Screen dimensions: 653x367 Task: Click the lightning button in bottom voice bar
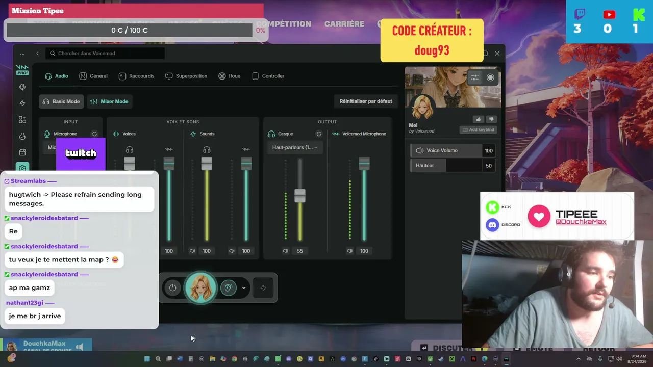pos(263,287)
